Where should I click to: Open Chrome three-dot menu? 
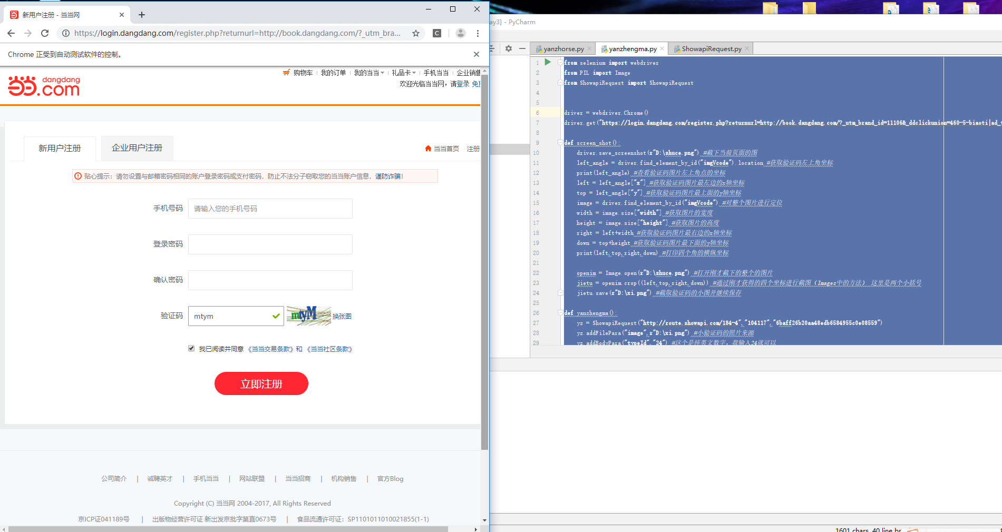pos(478,33)
